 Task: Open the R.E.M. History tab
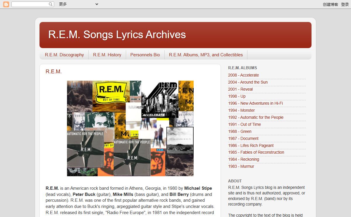click(x=107, y=55)
